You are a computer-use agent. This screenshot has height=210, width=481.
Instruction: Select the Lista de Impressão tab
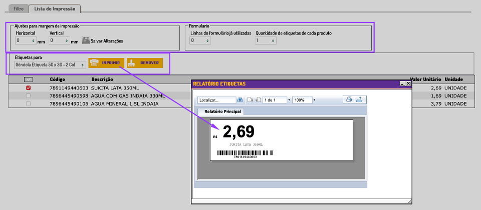click(x=55, y=8)
